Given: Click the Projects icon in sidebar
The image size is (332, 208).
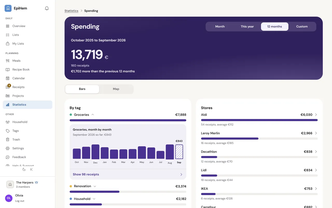Looking at the screenshot, I should [x=8, y=96].
